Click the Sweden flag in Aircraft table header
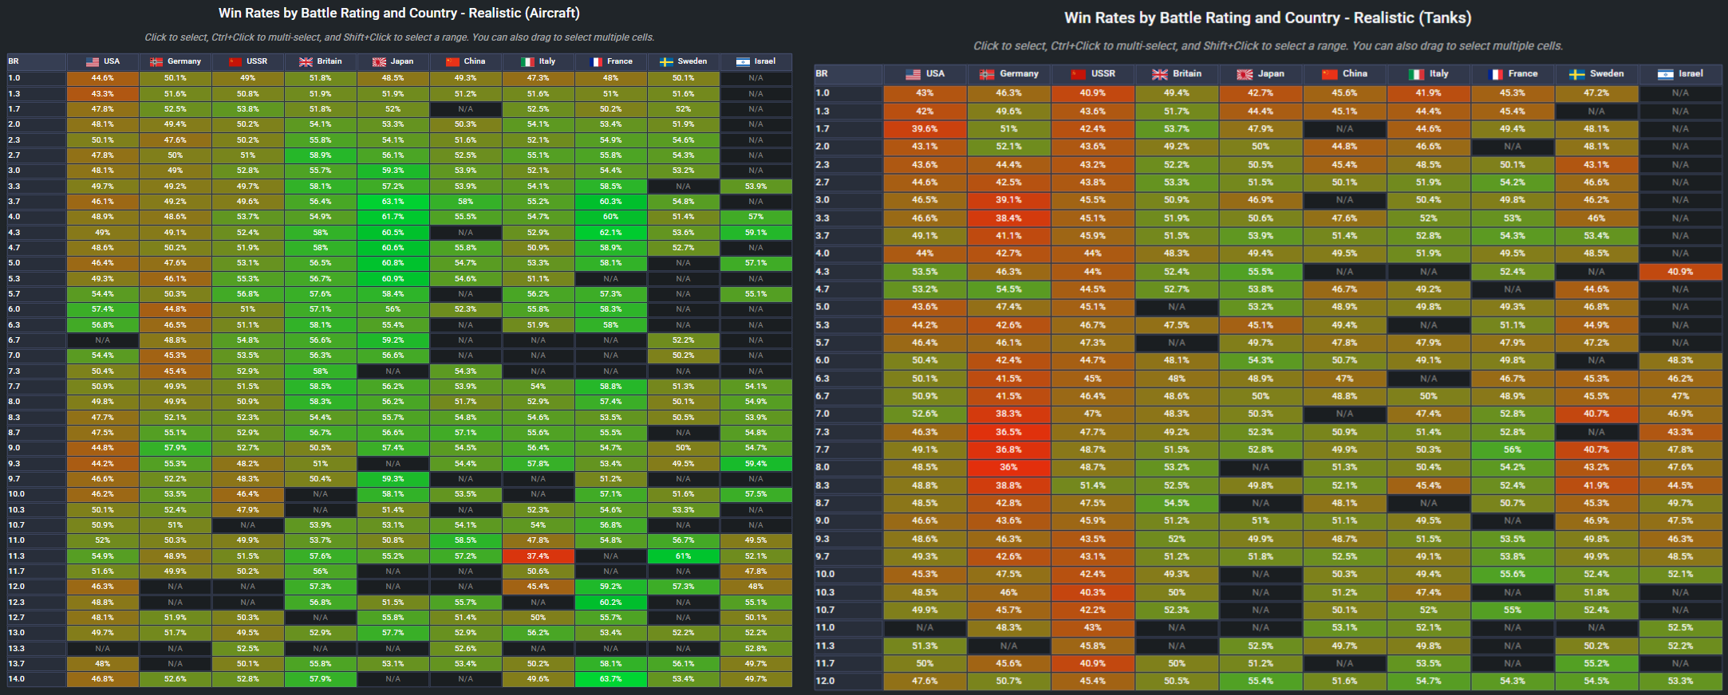The height and width of the screenshot is (695, 1728). [x=666, y=61]
